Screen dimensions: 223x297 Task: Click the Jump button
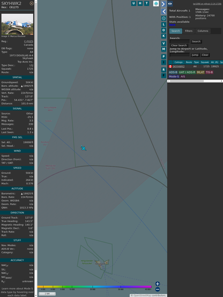195,55
